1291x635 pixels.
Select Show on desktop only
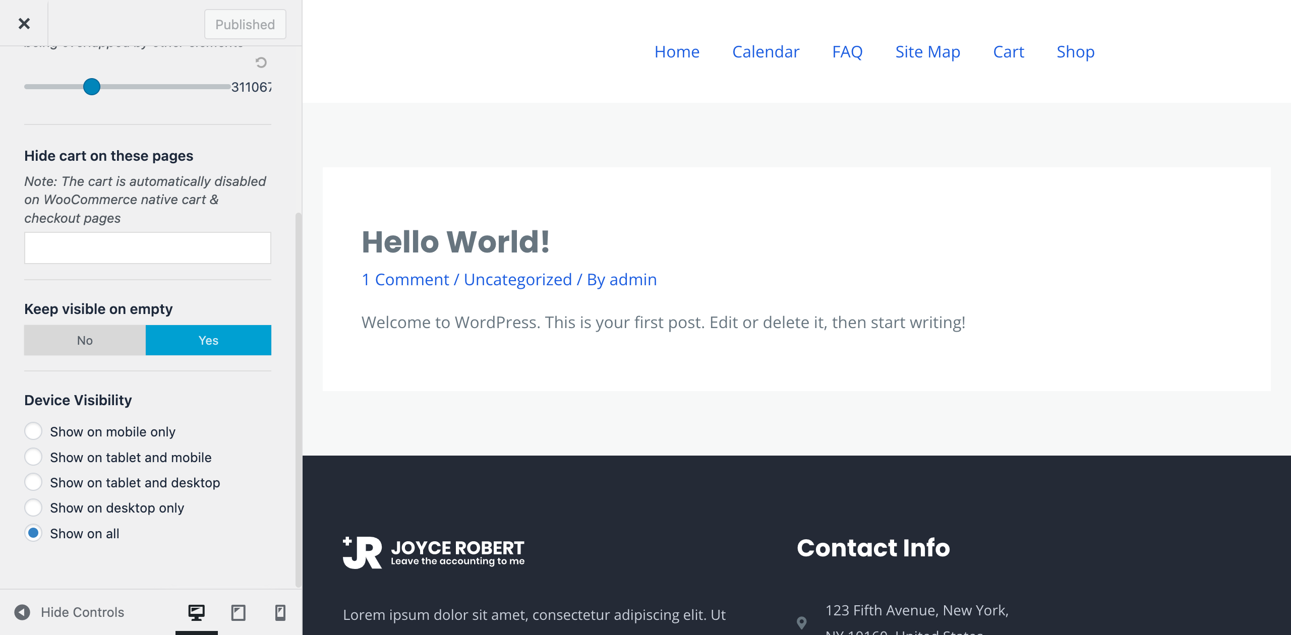pyautogui.click(x=33, y=507)
